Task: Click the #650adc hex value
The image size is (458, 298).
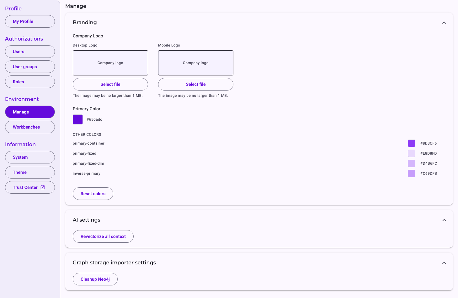Action: coord(94,119)
